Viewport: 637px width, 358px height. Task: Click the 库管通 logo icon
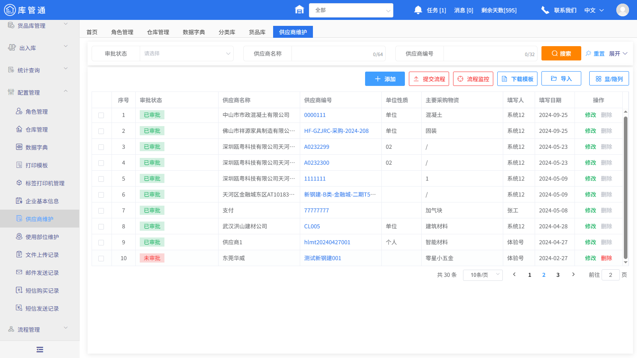(x=10, y=10)
